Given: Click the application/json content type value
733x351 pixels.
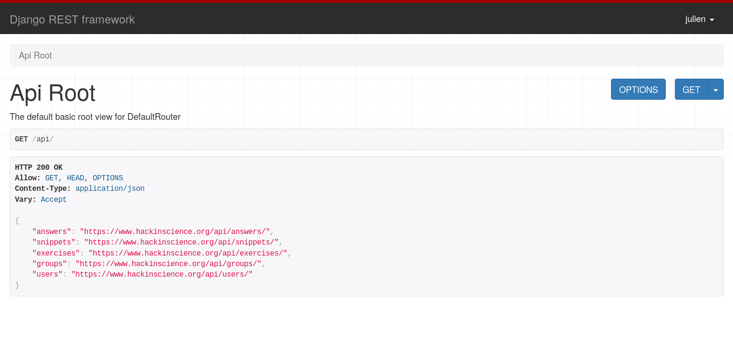Looking at the screenshot, I should (110, 188).
